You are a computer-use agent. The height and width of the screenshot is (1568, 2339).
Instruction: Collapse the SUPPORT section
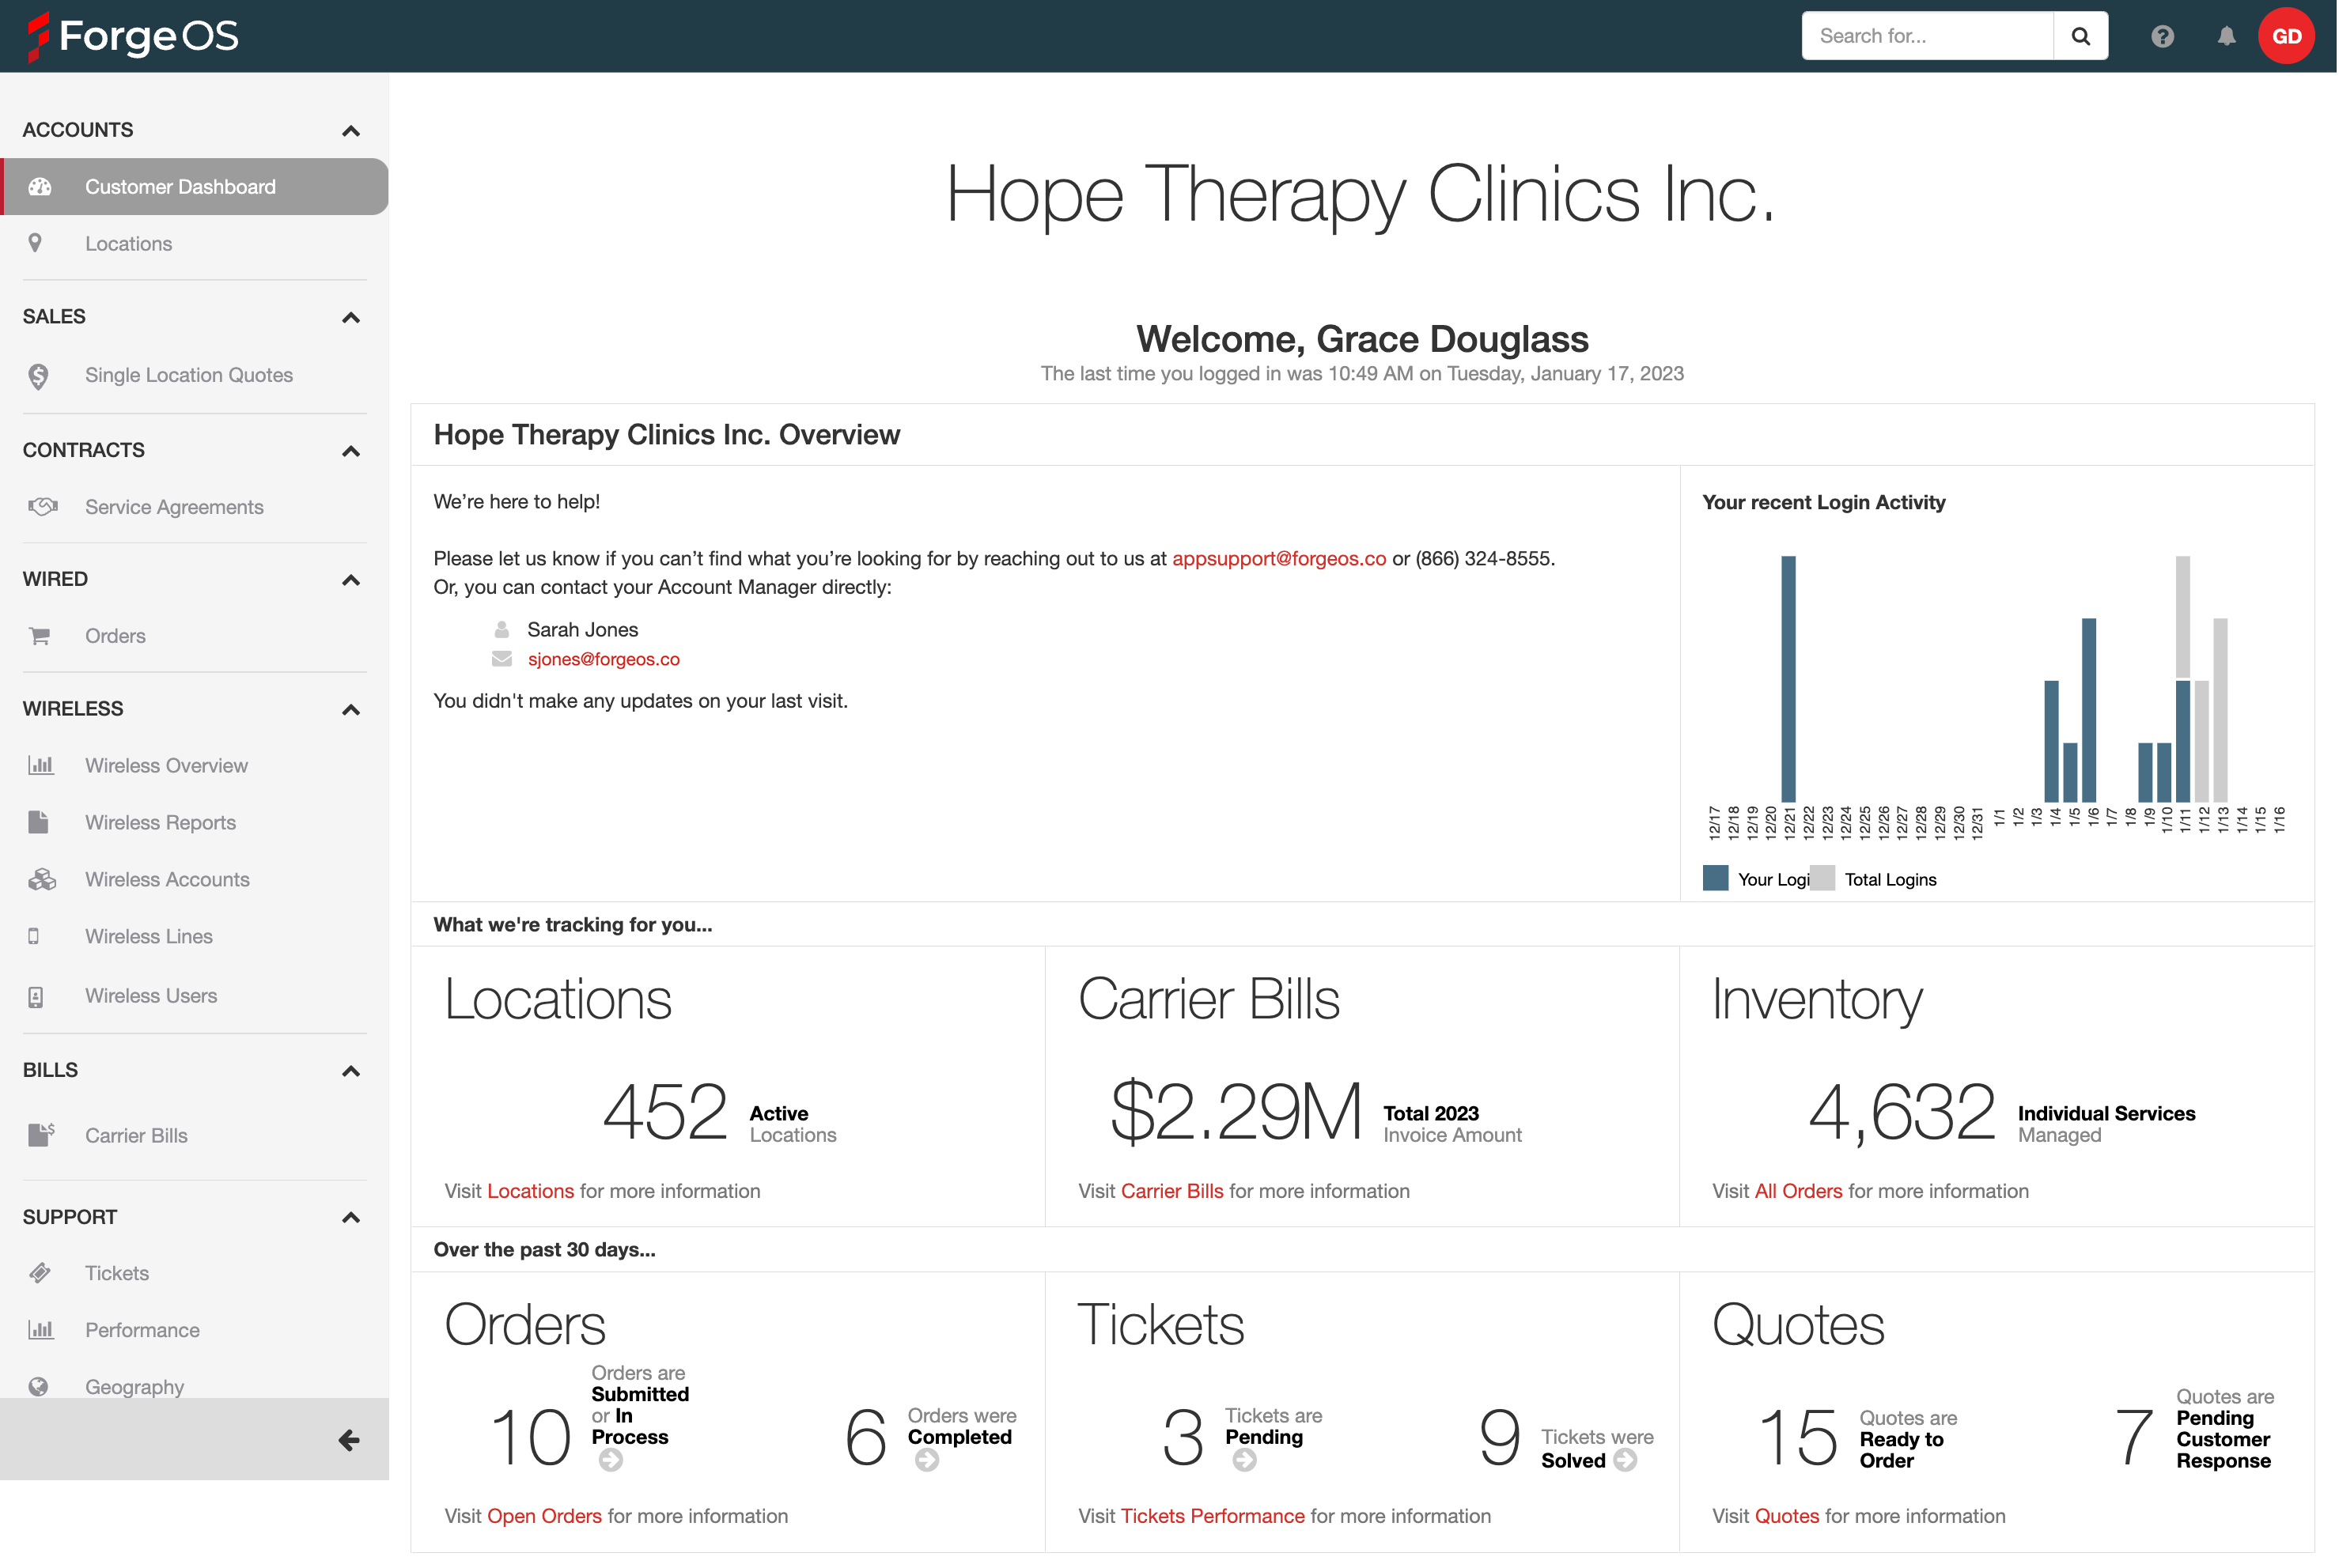[x=350, y=1217]
